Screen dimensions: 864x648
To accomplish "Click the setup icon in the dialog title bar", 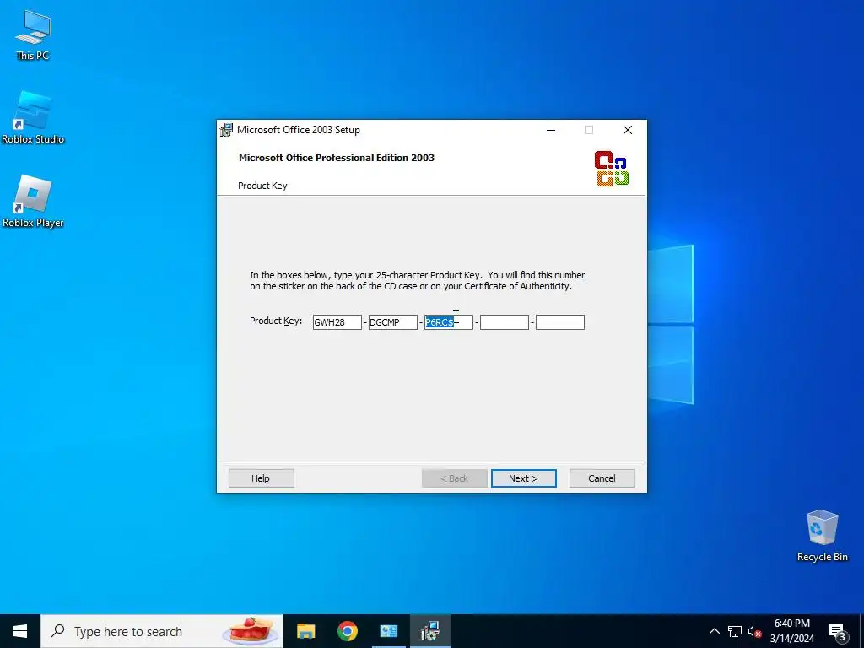I will [x=226, y=130].
